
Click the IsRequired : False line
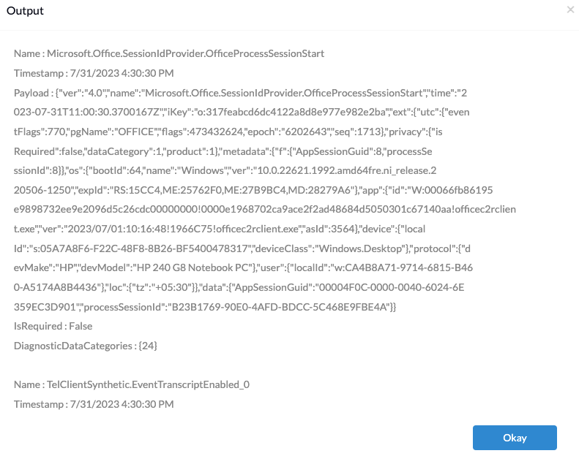(53, 326)
